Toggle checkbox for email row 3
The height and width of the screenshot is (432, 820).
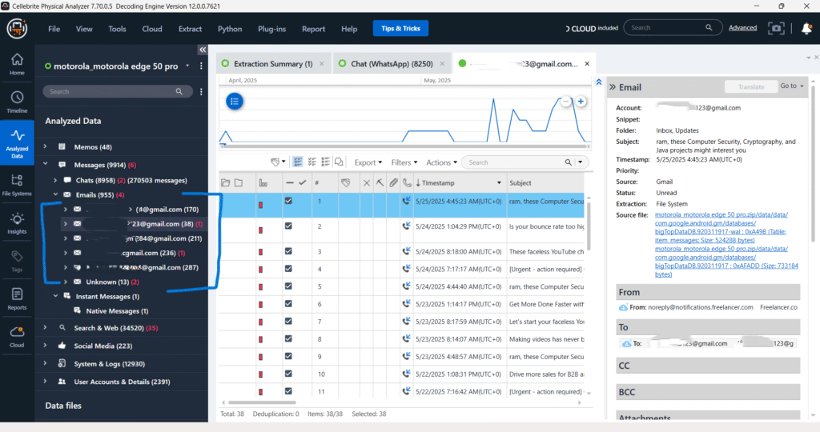(x=288, y=250)
